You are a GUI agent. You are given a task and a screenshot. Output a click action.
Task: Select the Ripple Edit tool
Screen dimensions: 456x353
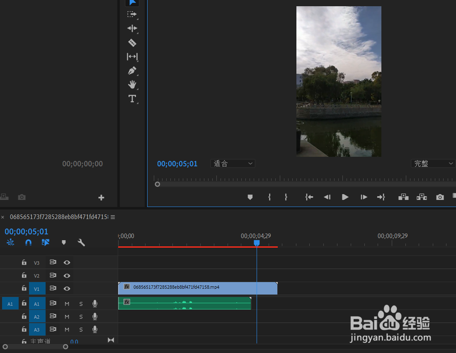(132, 28)
